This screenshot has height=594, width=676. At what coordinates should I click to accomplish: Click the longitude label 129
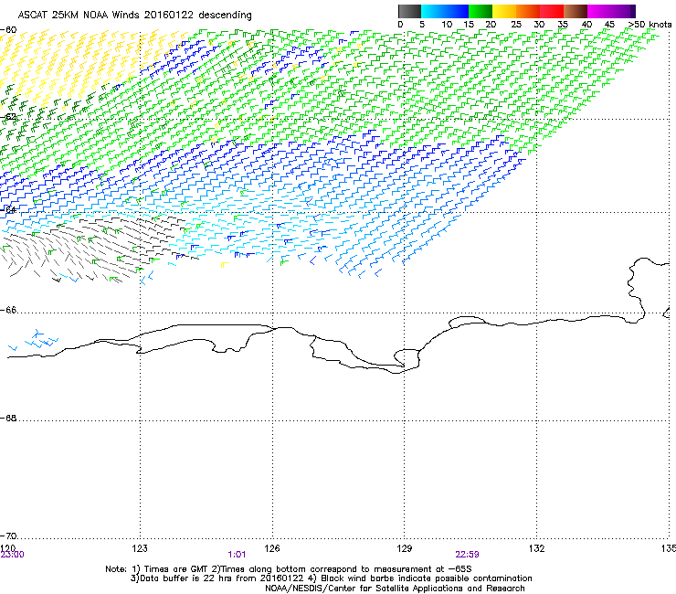[x=405, y=547]
